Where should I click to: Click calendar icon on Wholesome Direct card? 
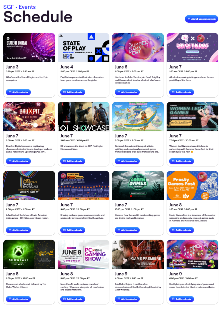(x=119, y=161)
